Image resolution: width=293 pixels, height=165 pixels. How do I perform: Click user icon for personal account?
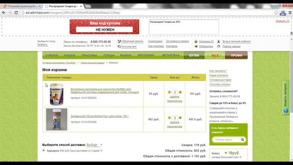pyautogui.click(x=218, y=41)
